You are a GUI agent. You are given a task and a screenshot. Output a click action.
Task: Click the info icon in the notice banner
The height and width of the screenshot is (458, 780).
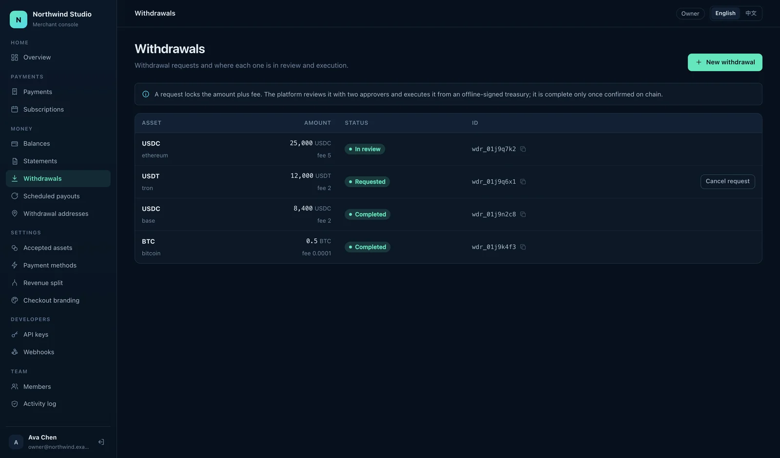tap(146, 95)
